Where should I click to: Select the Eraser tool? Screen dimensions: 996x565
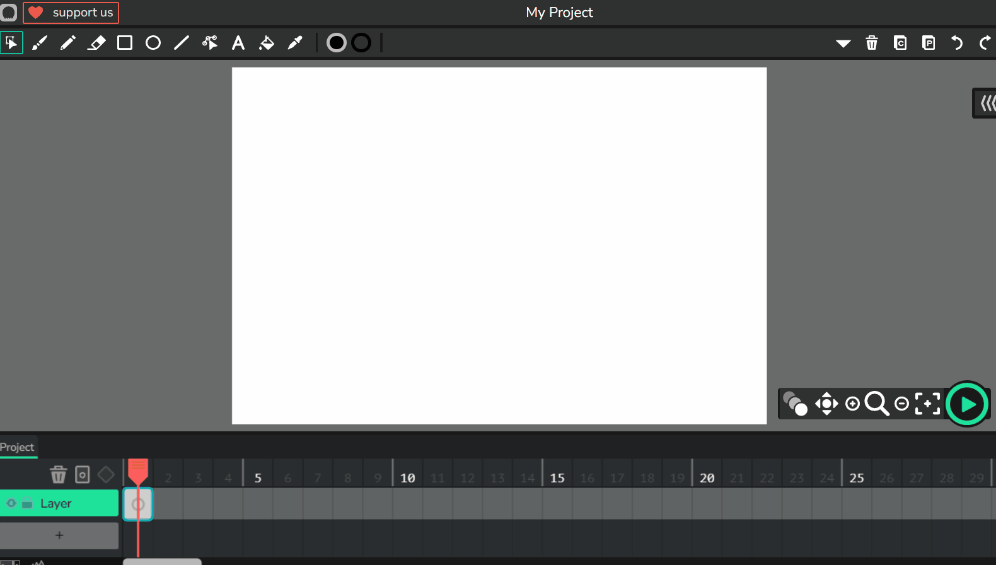(96, 43)
